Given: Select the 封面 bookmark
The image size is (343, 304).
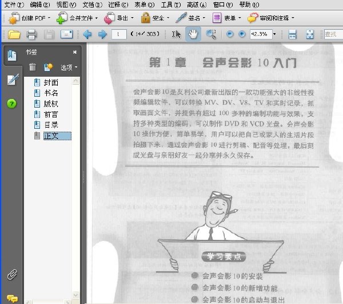Looking at the screenshot, I should pyautogui.click(x=51, y=82).
